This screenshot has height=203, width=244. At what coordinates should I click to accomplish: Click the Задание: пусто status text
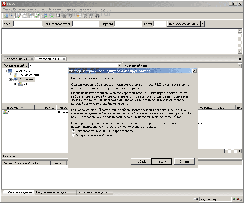coord(210,199)
